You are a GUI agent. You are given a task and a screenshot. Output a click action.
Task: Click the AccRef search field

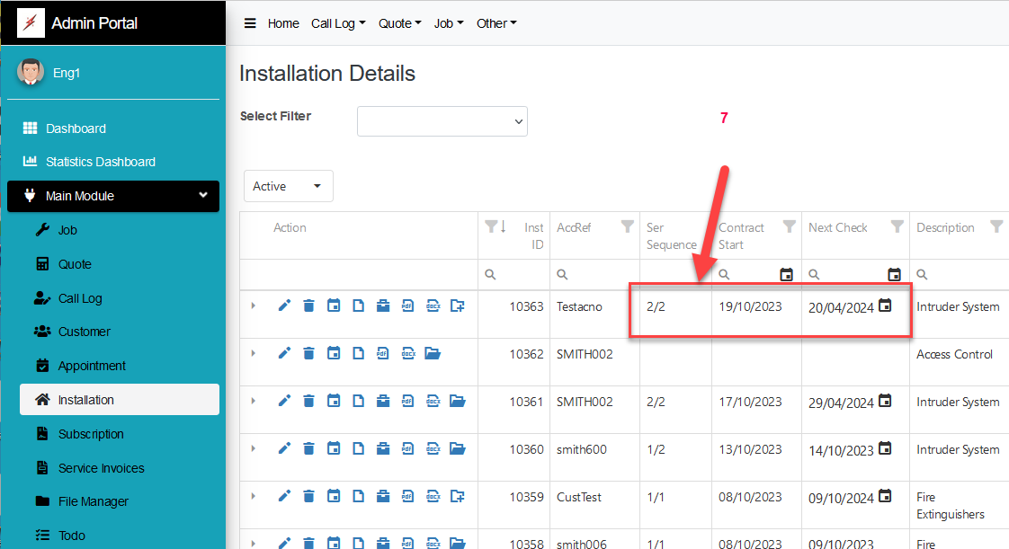tap(595, 275)
